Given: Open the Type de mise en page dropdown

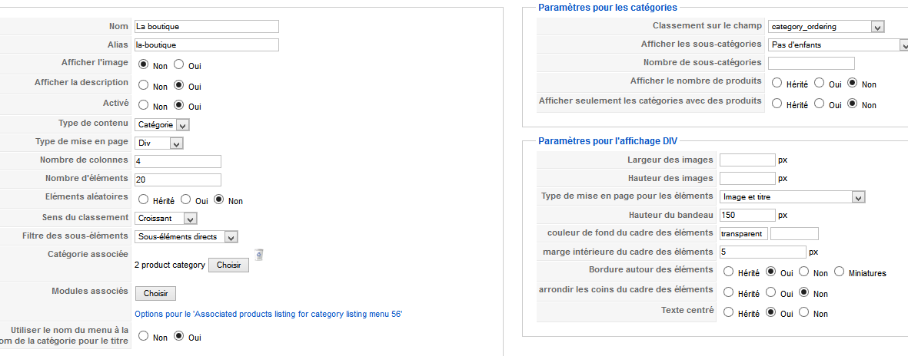Looking at the screenshot, I should 158,143.
